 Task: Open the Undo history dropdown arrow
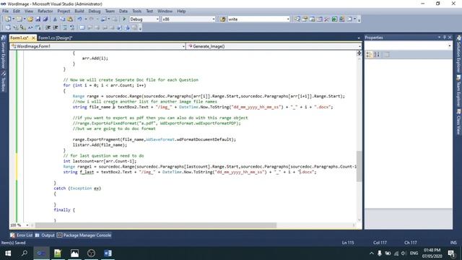[85, 19]
